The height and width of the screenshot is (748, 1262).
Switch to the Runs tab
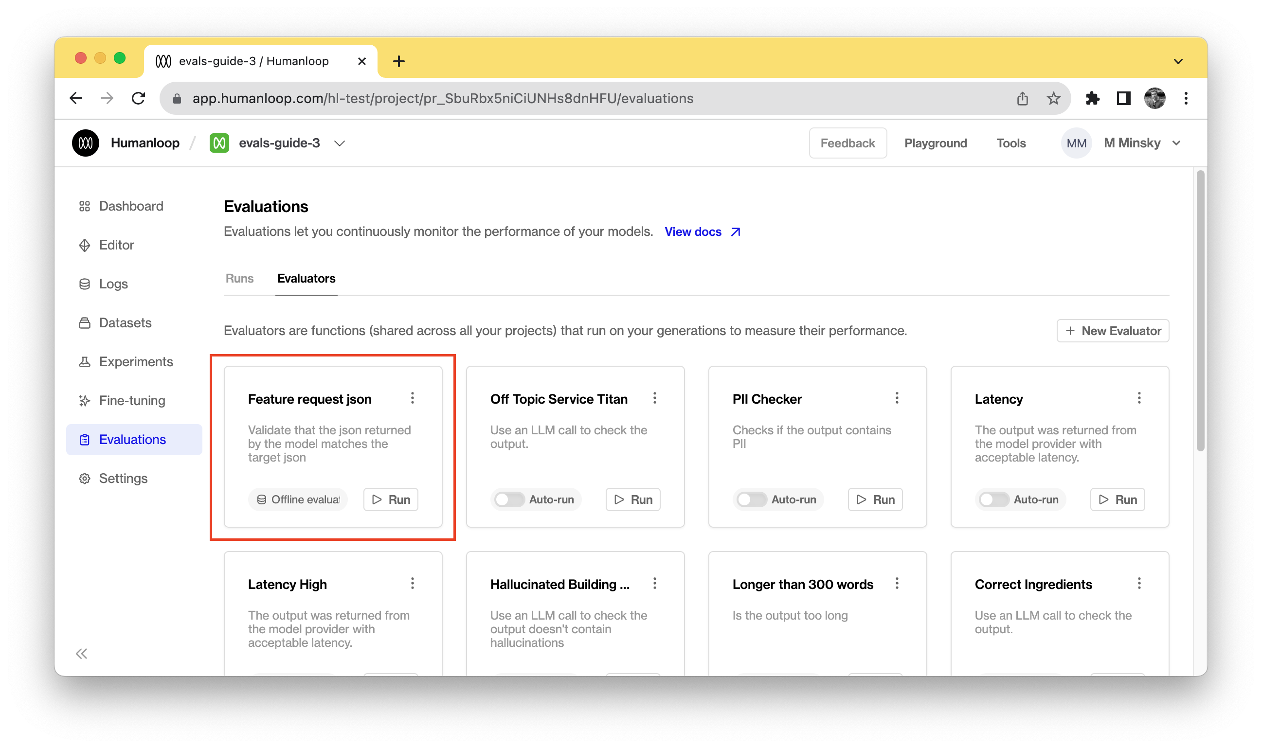pyautogui.click(x=239, y=278)
